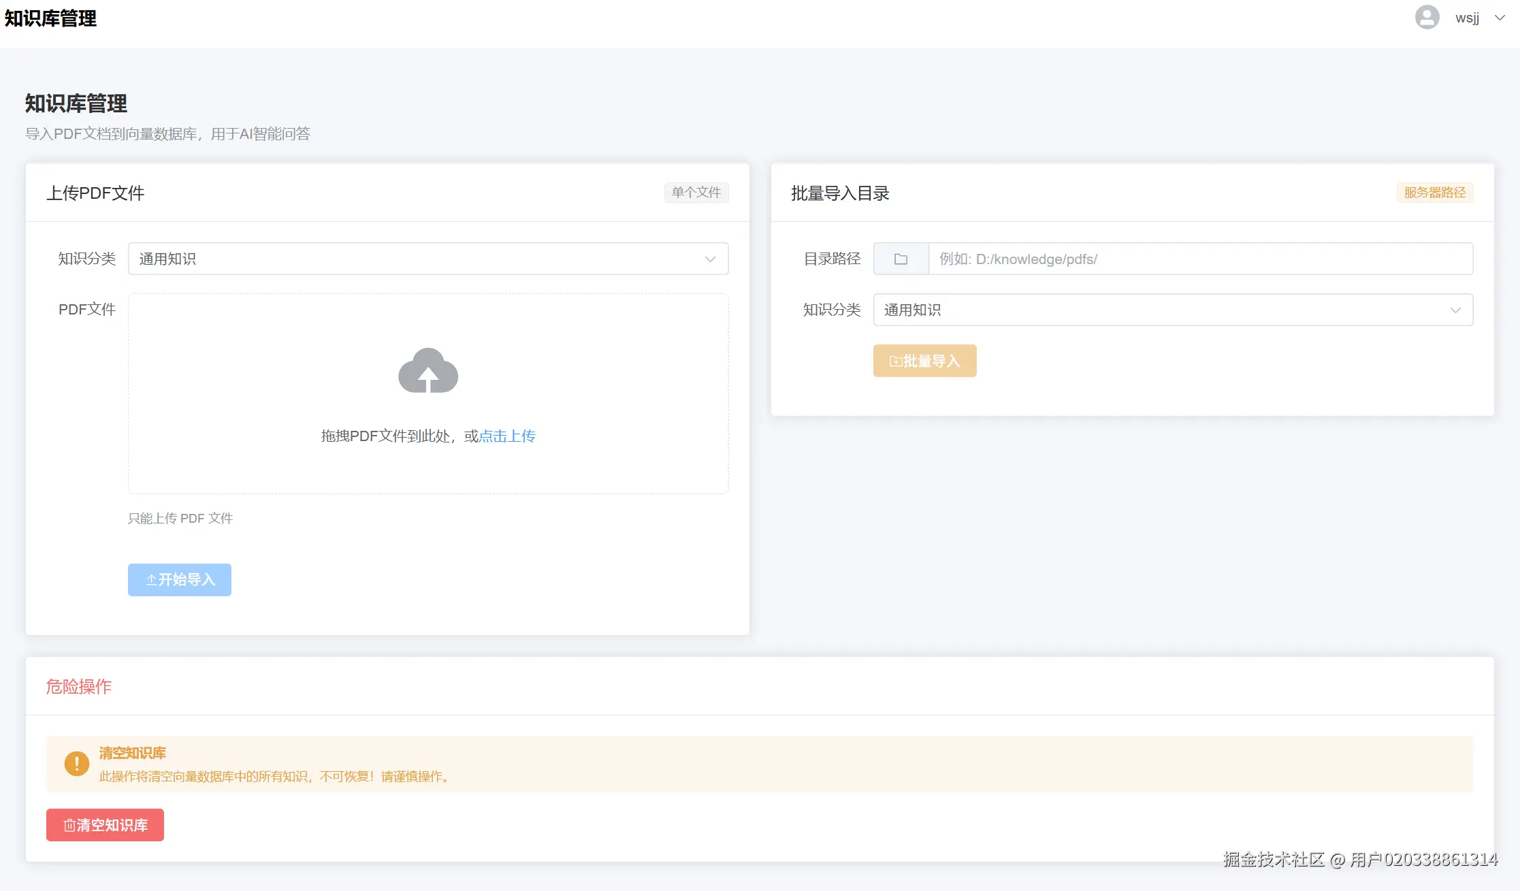1520x891 pixels.
Task: Click the orange warning exclamation icon
Action: click(77, 764)
